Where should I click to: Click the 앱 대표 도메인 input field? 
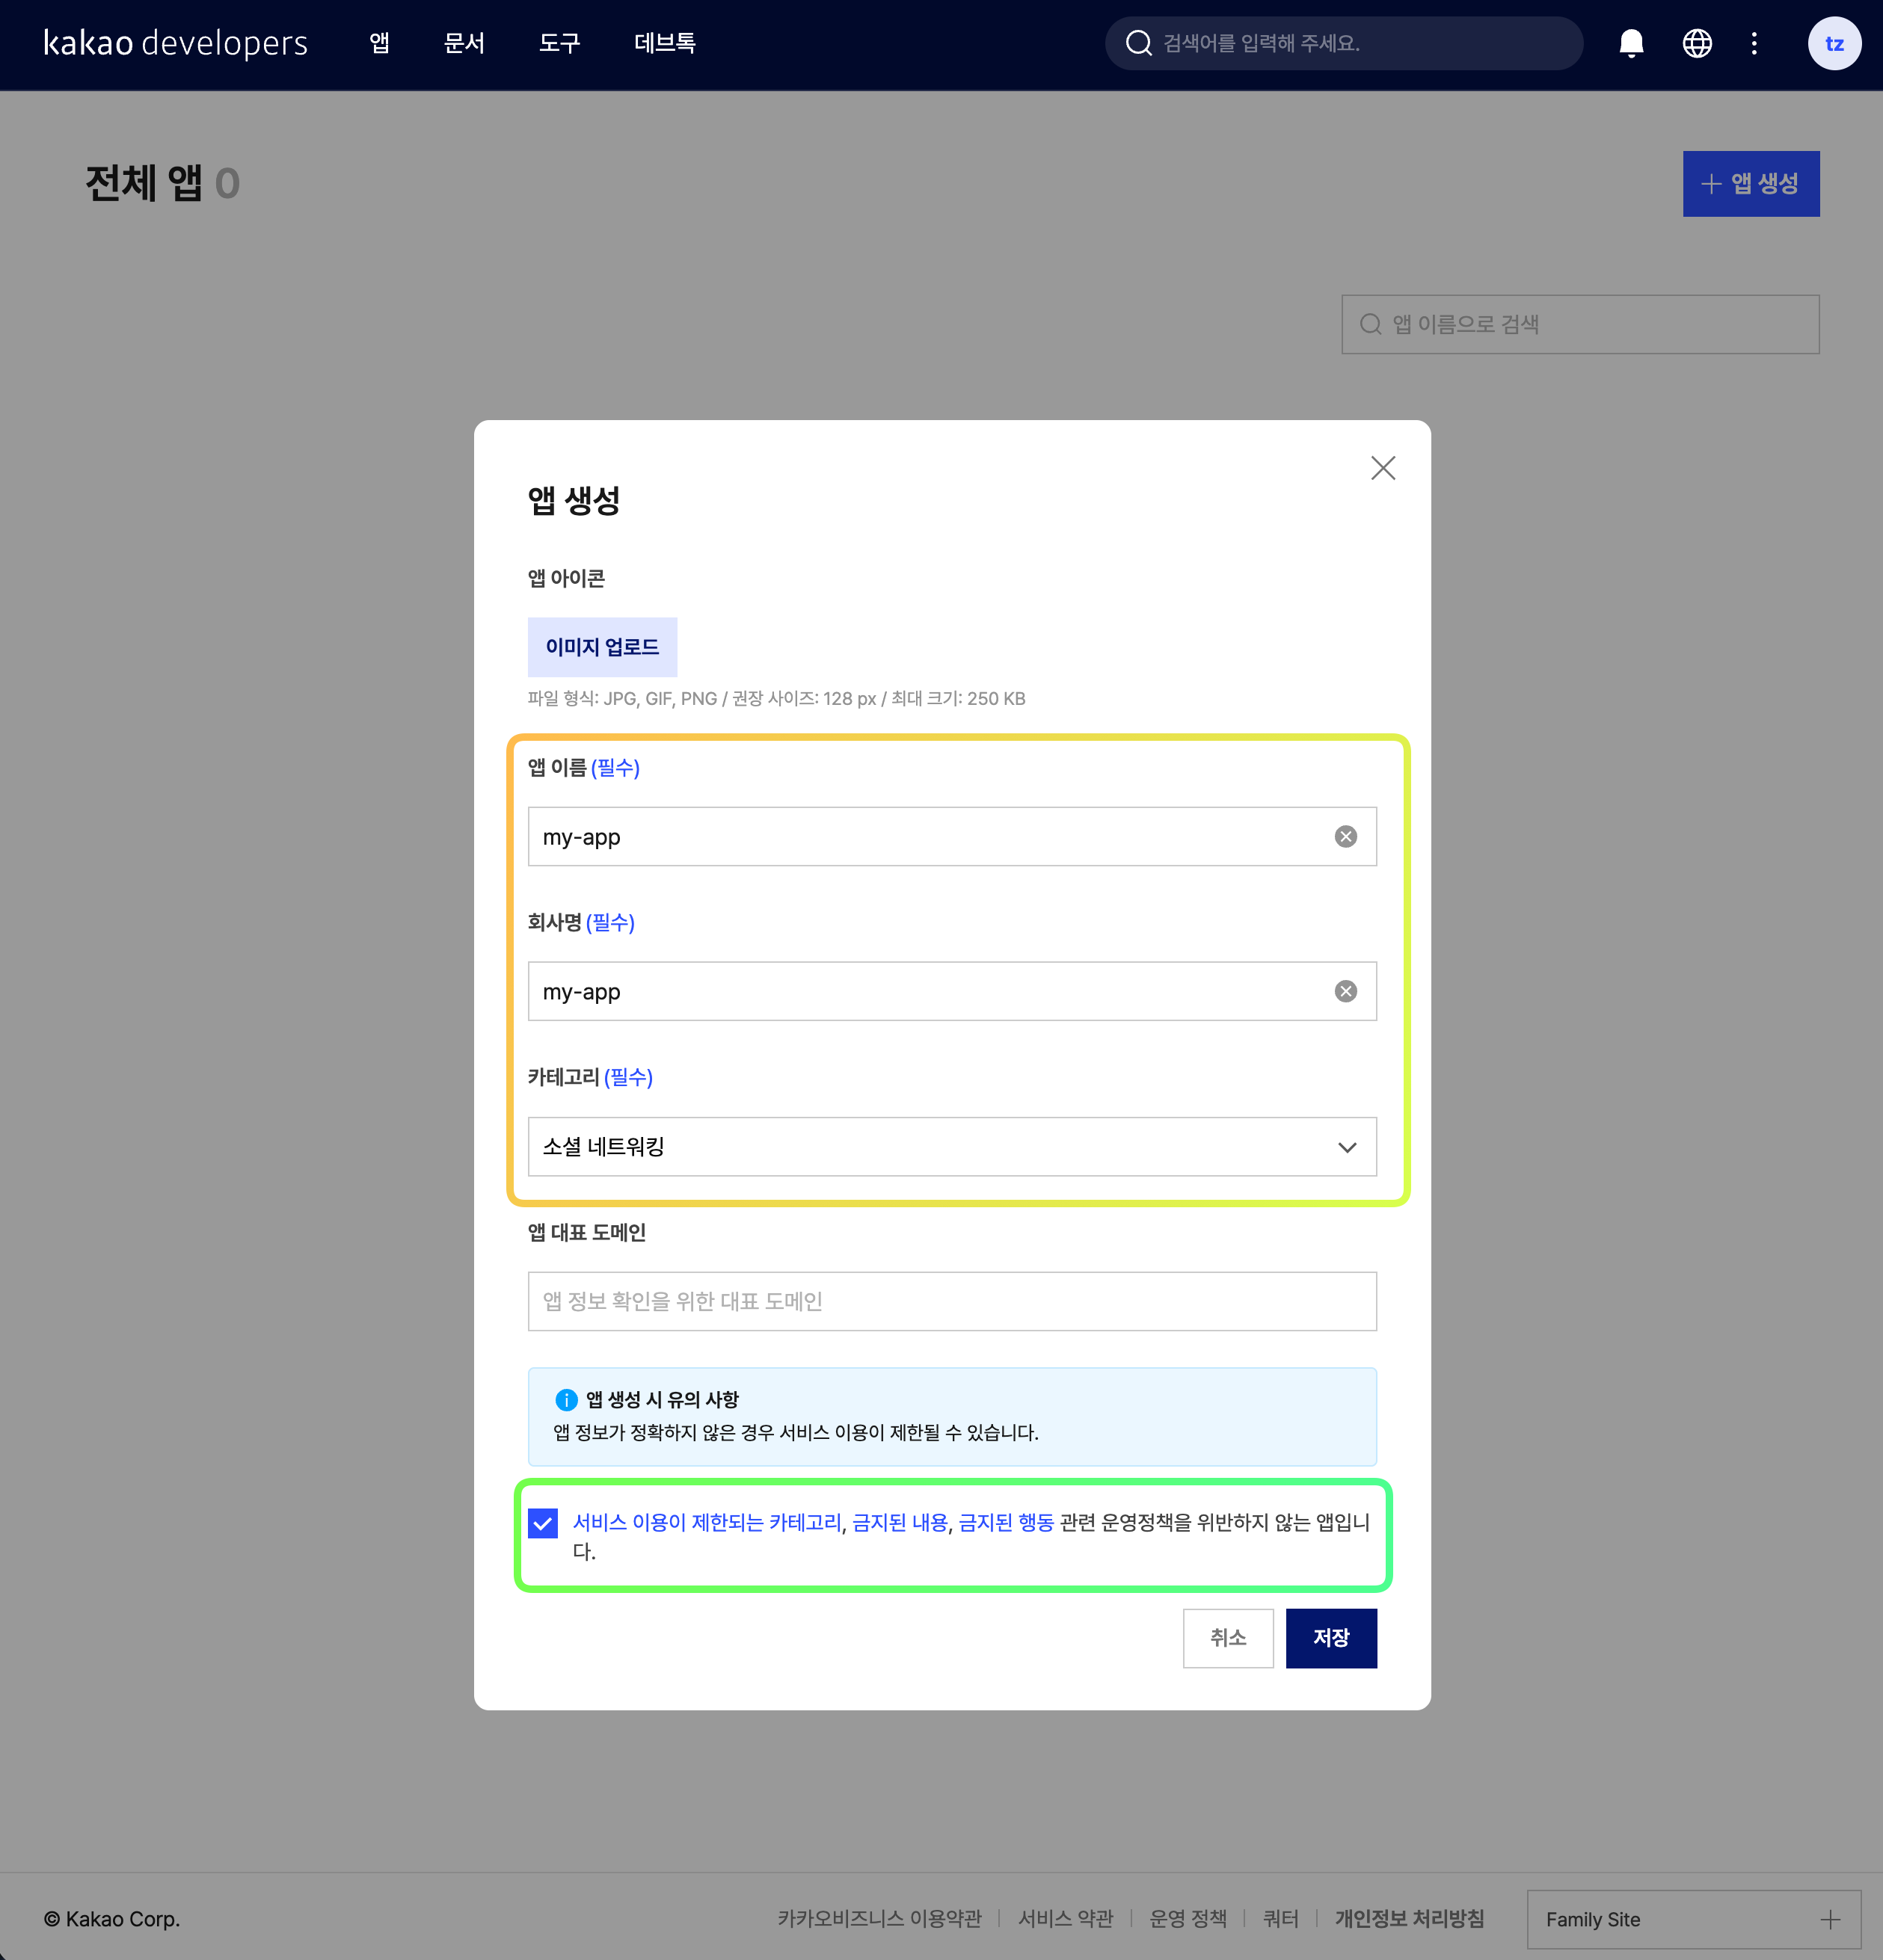(x=951, y=1301)
